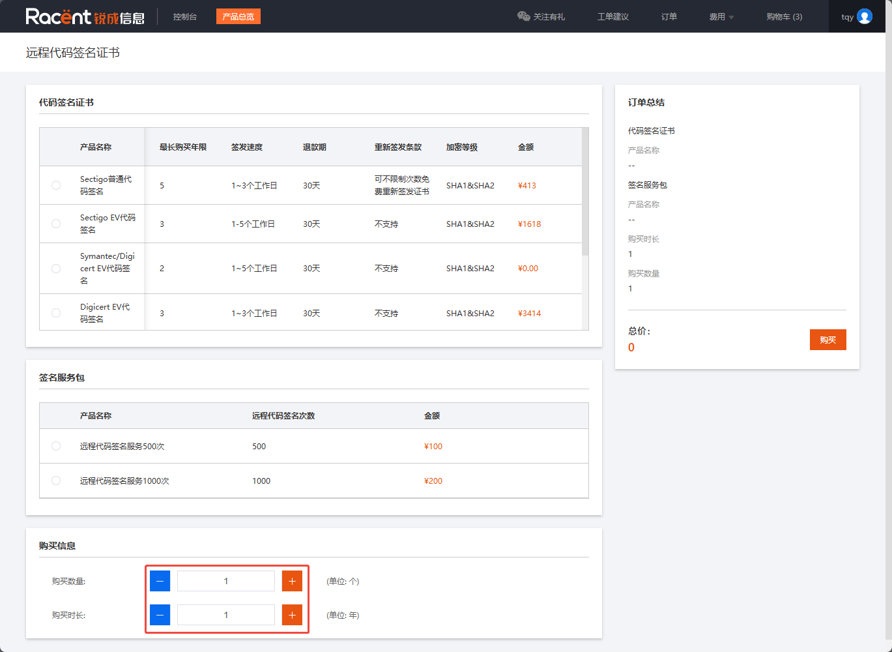Choose Symantec/Digicert EV代码签名 radio option
This screenshot has height=652, width=892.
pos(56,269)
